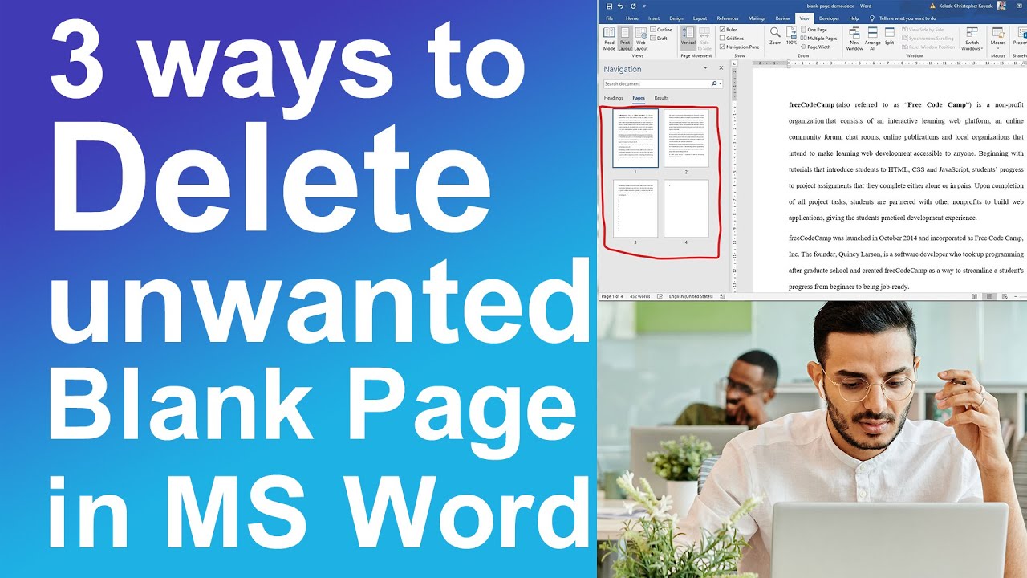This screenshot has height=578, width=1027.
Task: Click the Tell me what you want to do box
Action: point(903,18)
